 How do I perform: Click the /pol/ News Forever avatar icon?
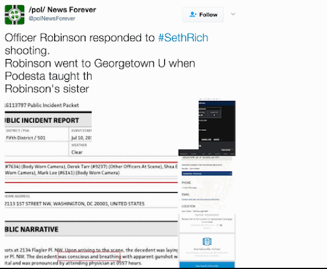coord(15,14)
